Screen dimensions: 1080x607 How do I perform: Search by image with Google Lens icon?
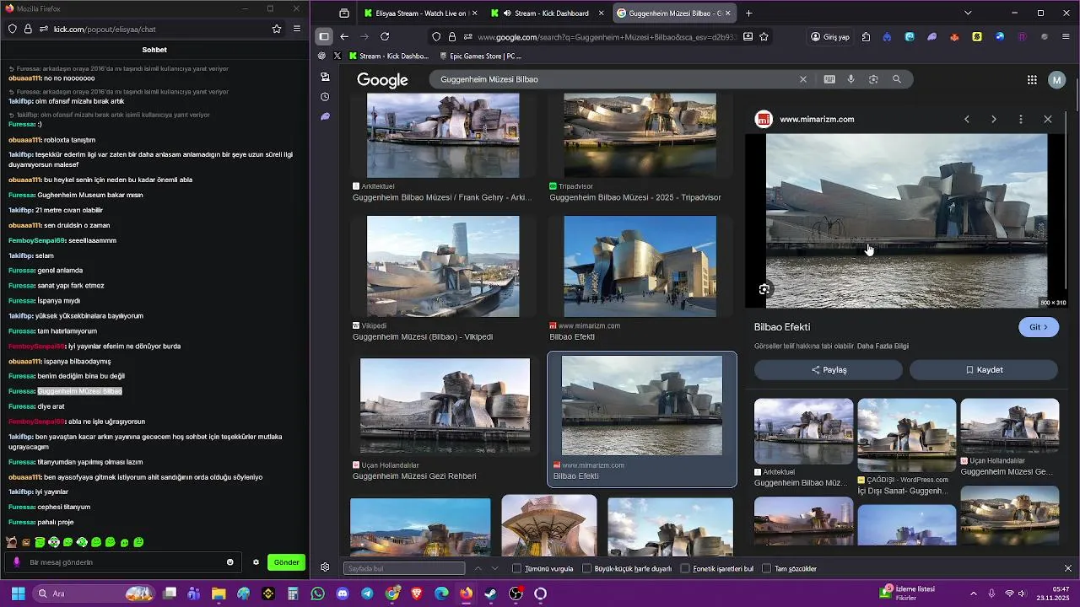coord(873,79)
